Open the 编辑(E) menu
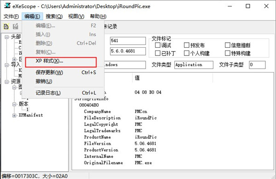Screen dimensions: 276x179 (x=32, y=17)
